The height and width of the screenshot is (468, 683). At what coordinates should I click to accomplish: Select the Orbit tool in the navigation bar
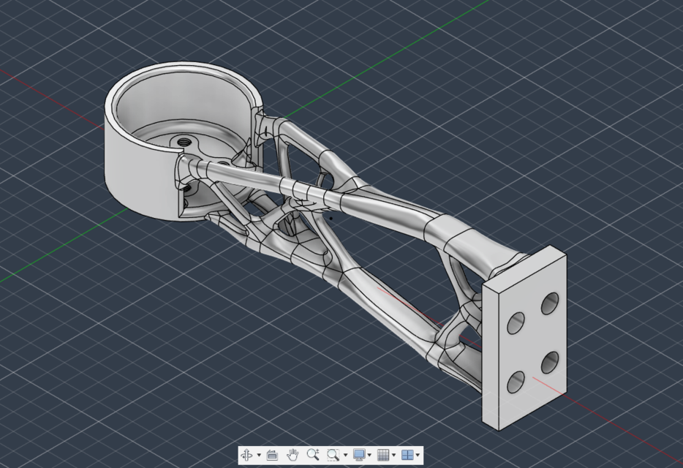click(x=248, y=454)
